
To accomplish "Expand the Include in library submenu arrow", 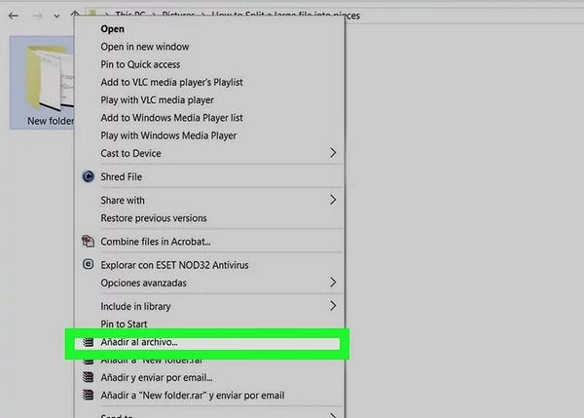I will pos(333,306).
